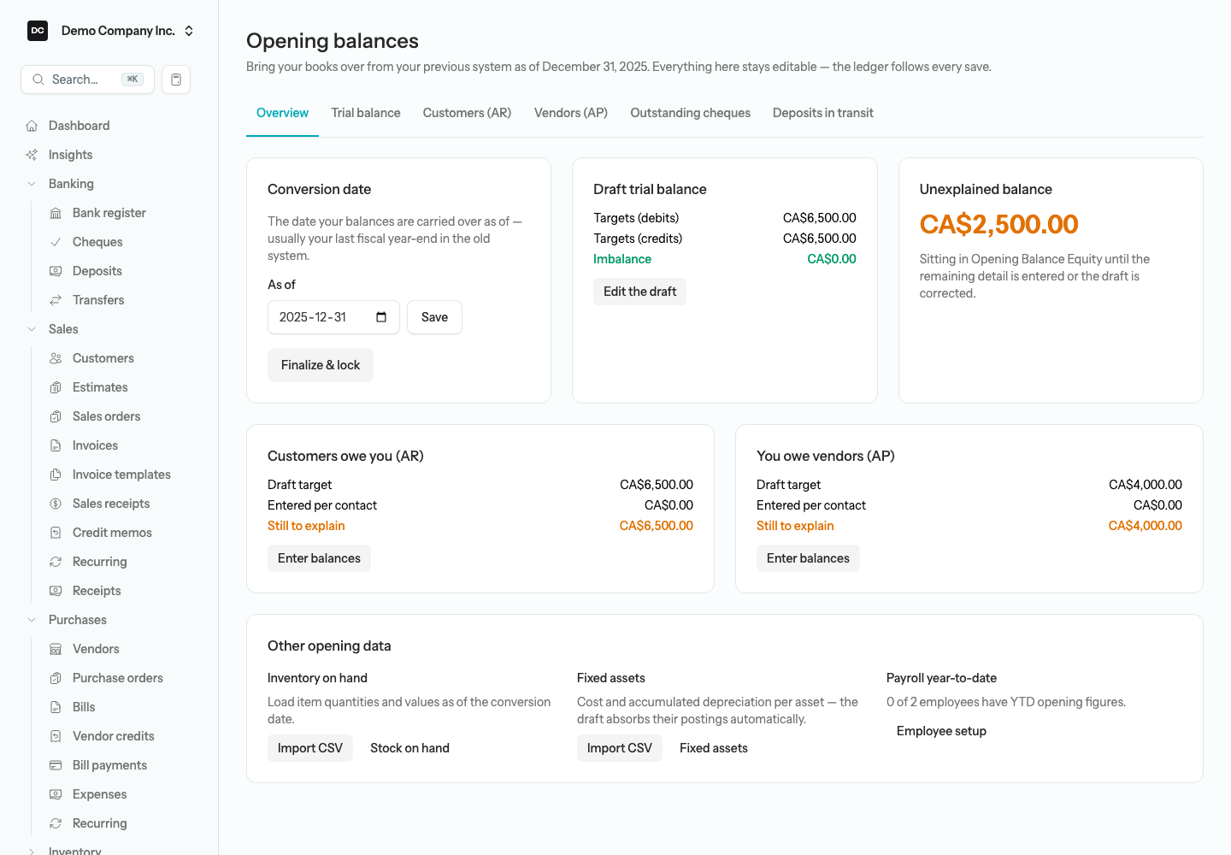The width and height of the screenshot is (1231, 855).
Task: Open the Employee setup link
Action: (941, 731)
